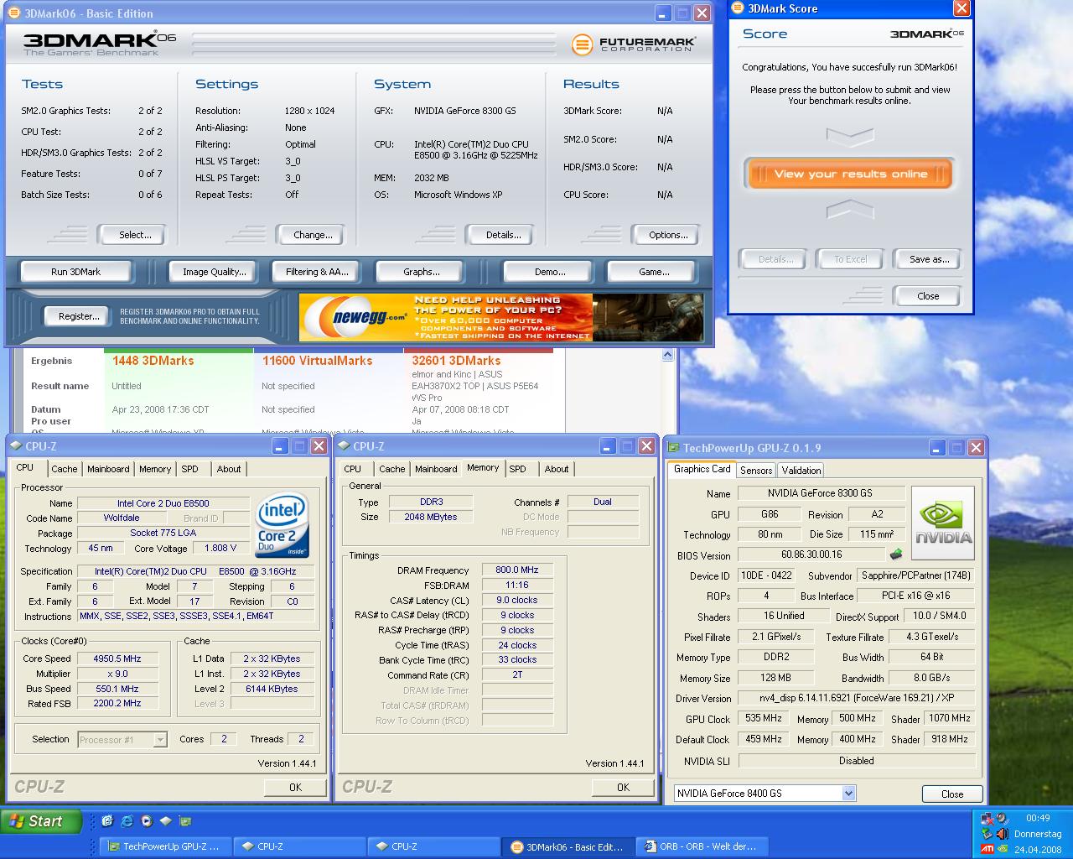Click Save as... in 3DMark Score
Screen dimensions: 1073x859
929,259
